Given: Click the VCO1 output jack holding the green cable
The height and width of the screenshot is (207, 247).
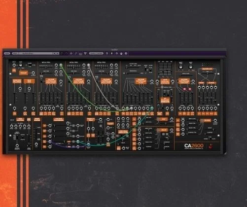Looking at the screenshot, I should coord(61,65).
